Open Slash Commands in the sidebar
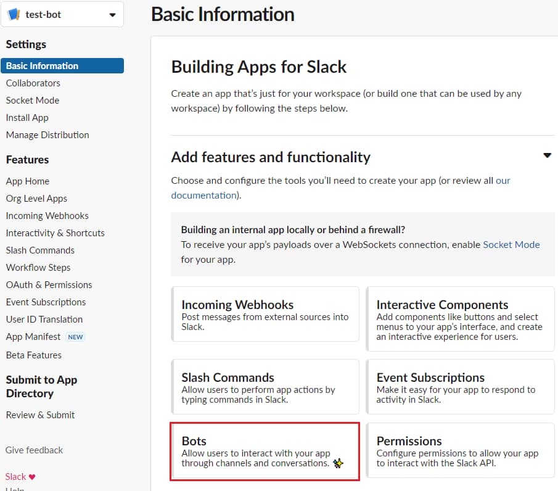This screenshot has width=558, height=491. 40,250
